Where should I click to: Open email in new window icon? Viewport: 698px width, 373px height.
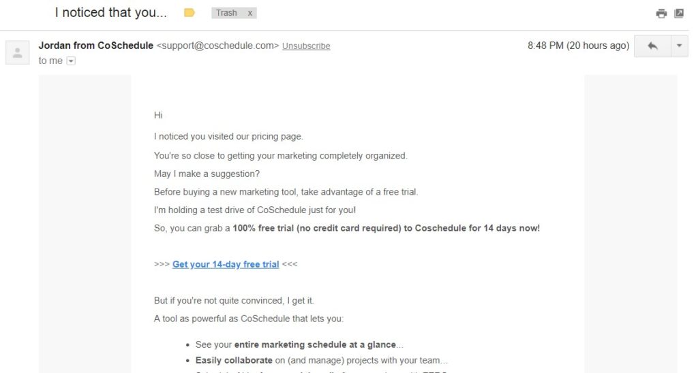pyautogui.click(x=679, y=14)
